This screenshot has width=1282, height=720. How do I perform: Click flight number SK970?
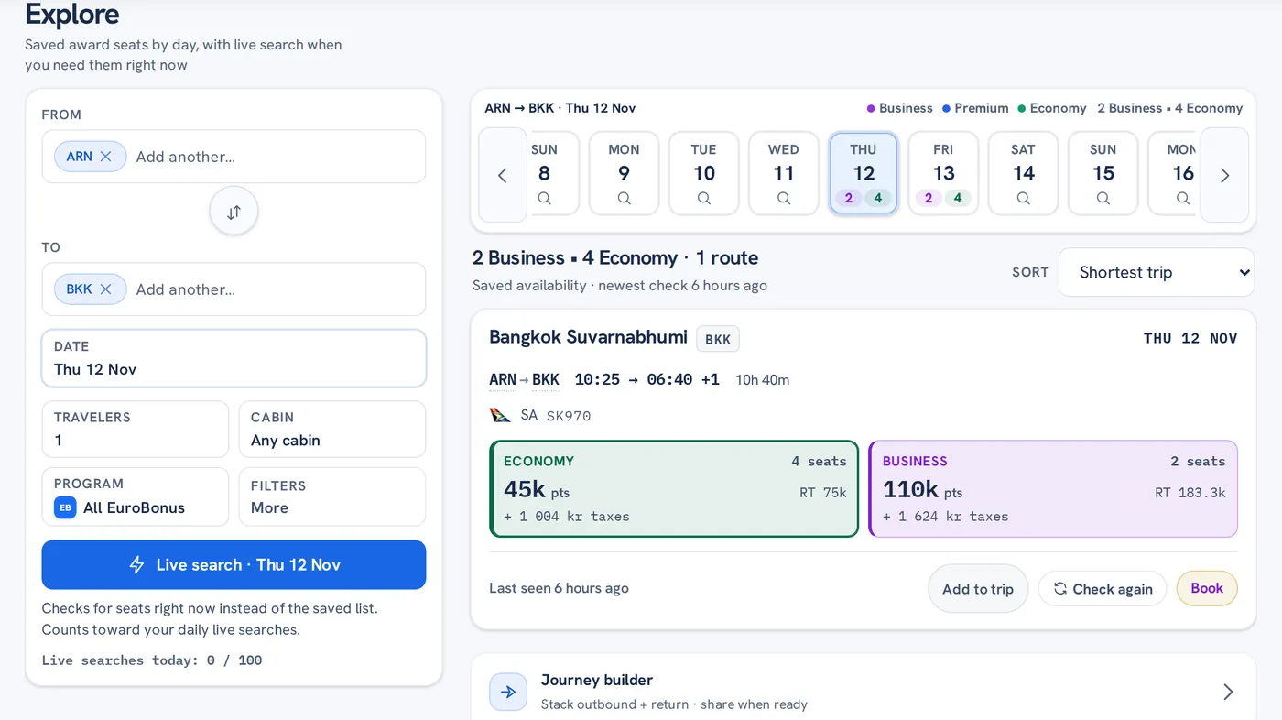(569, 416)
